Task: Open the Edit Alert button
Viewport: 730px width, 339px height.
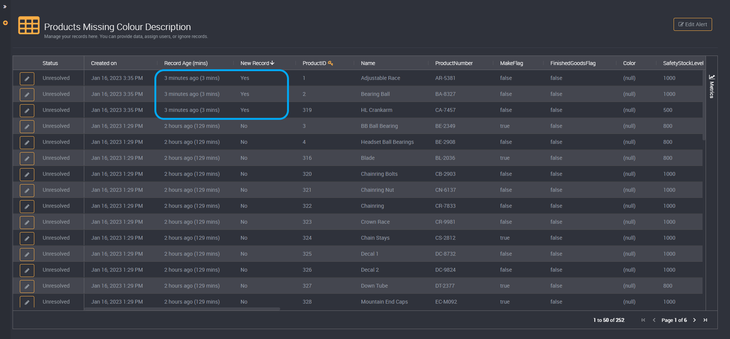Action: (693, 24)
